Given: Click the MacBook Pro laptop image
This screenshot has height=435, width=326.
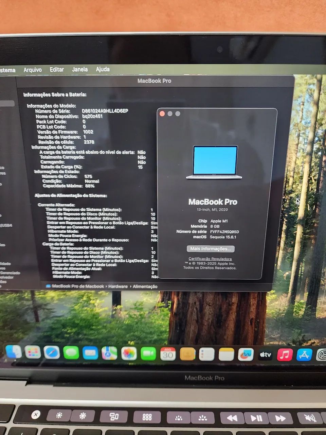Looking at the screenshot, I should pos(214,162).
